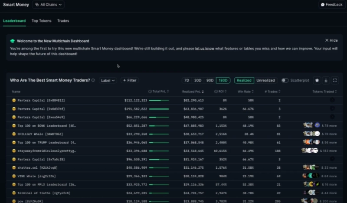Switch to the Trades tab
Viewport: 347px width, 203px height.
click(x=63, y=21)
